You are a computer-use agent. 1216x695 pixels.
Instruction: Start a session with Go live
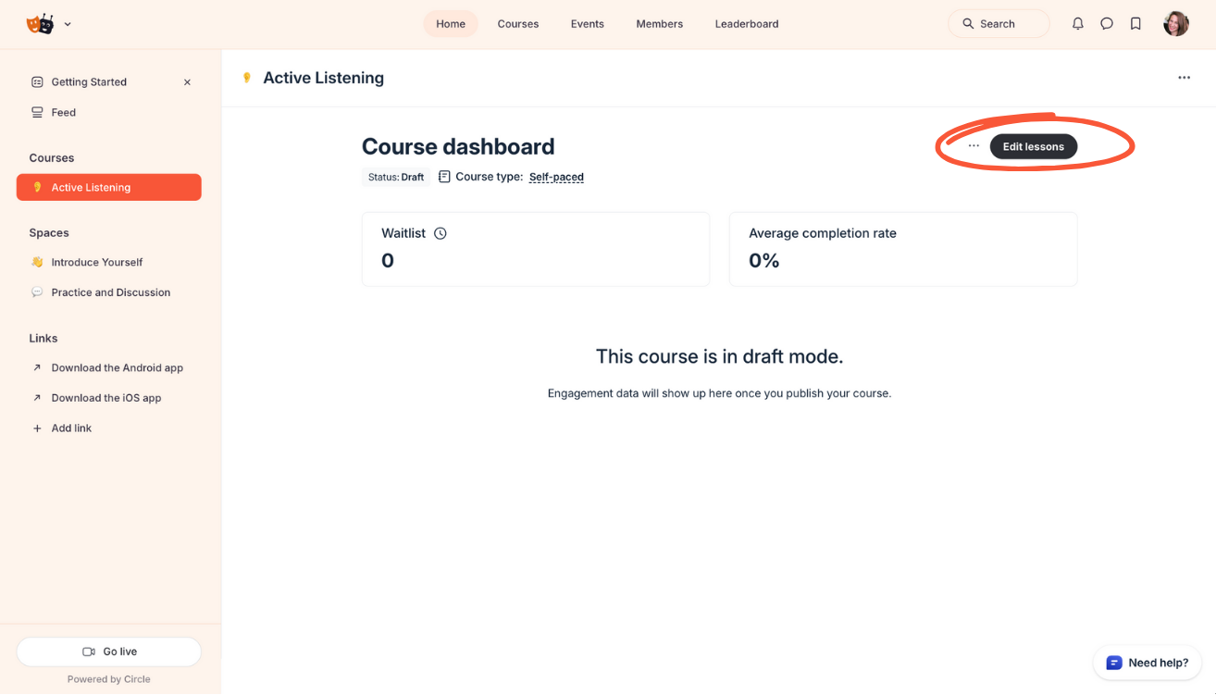coord(109,652)
